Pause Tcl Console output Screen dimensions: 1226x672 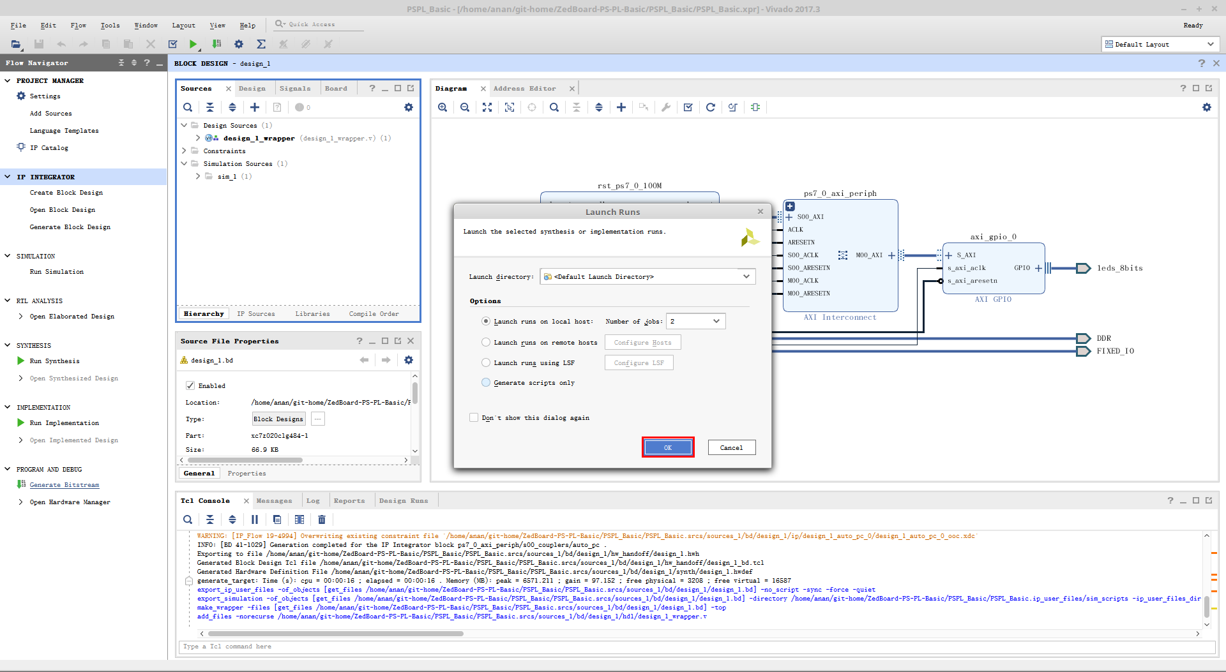(255, 519)
